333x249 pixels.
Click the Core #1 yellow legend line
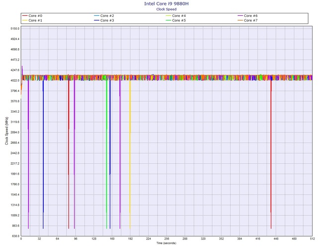[25, 20]
